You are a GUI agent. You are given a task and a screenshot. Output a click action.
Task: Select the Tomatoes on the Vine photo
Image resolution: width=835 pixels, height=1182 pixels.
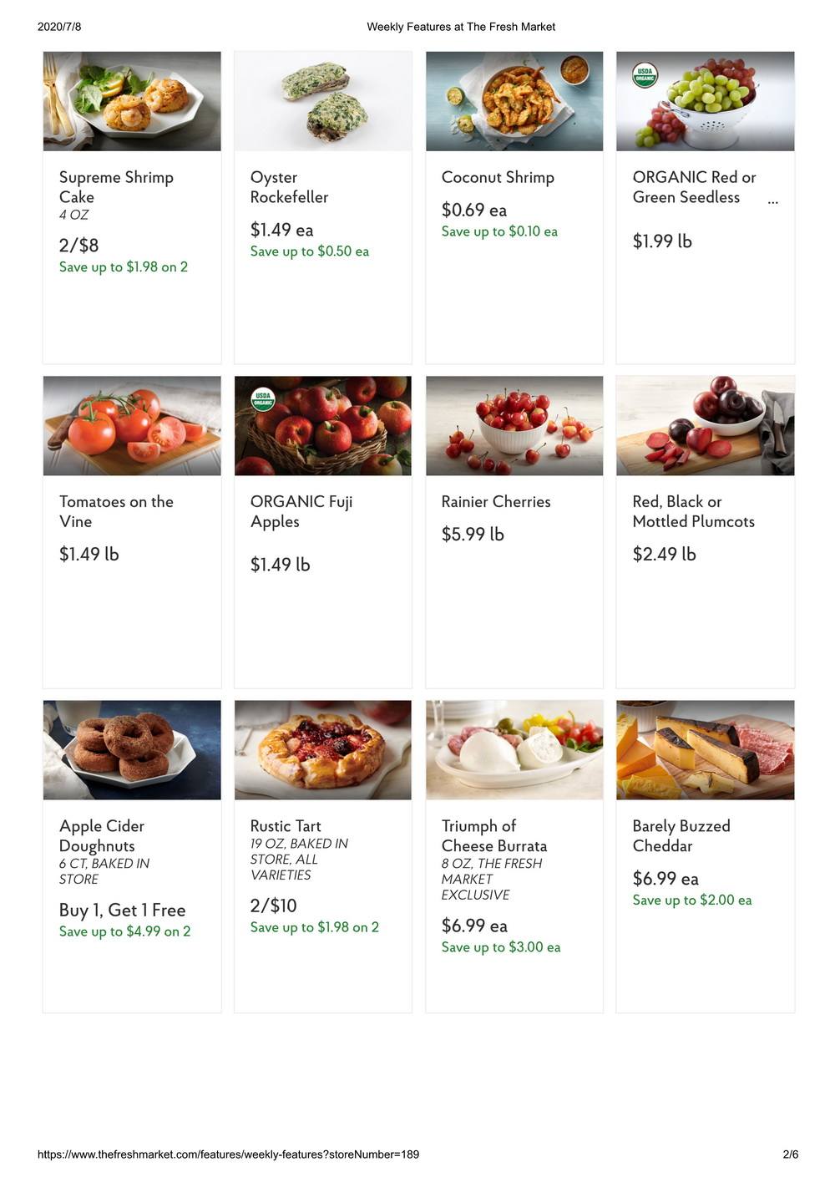click(x=132, y=425)
